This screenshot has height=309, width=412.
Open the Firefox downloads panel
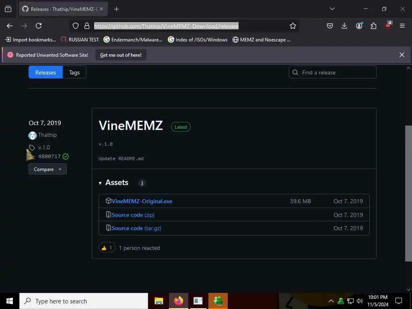(x=344, y=26)
